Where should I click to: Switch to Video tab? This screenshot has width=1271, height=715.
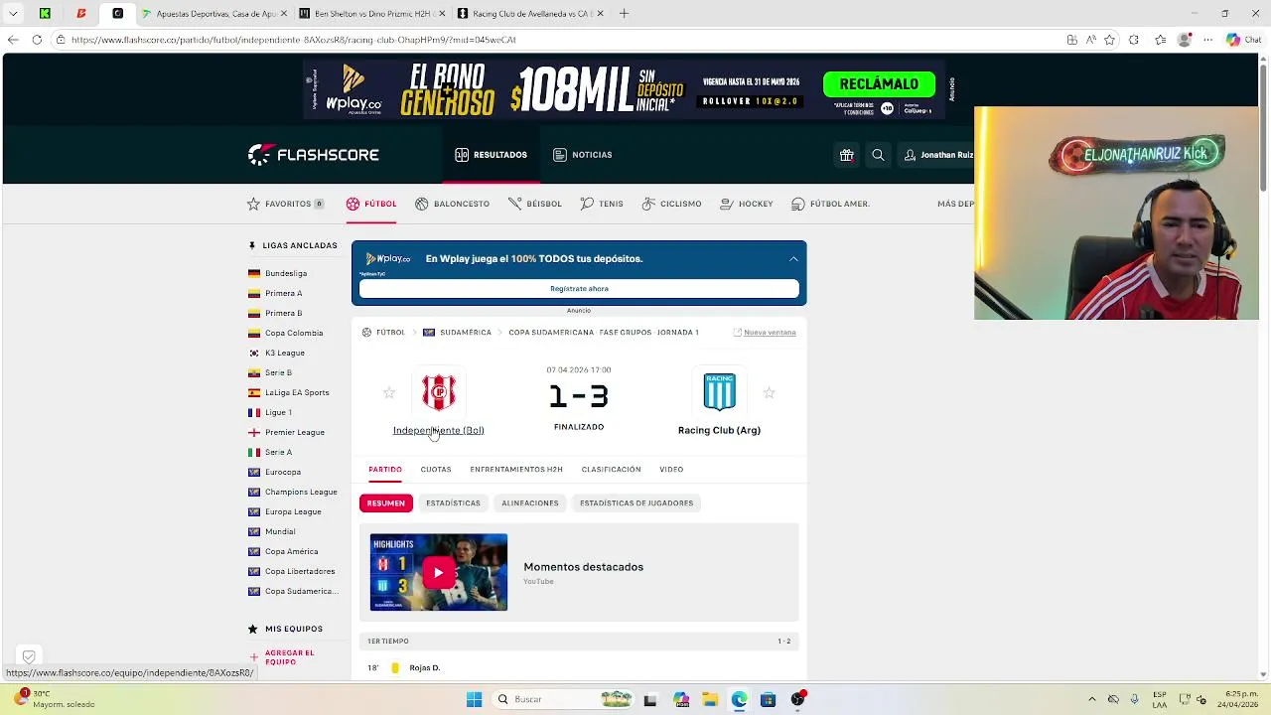[x=671, y=470]
